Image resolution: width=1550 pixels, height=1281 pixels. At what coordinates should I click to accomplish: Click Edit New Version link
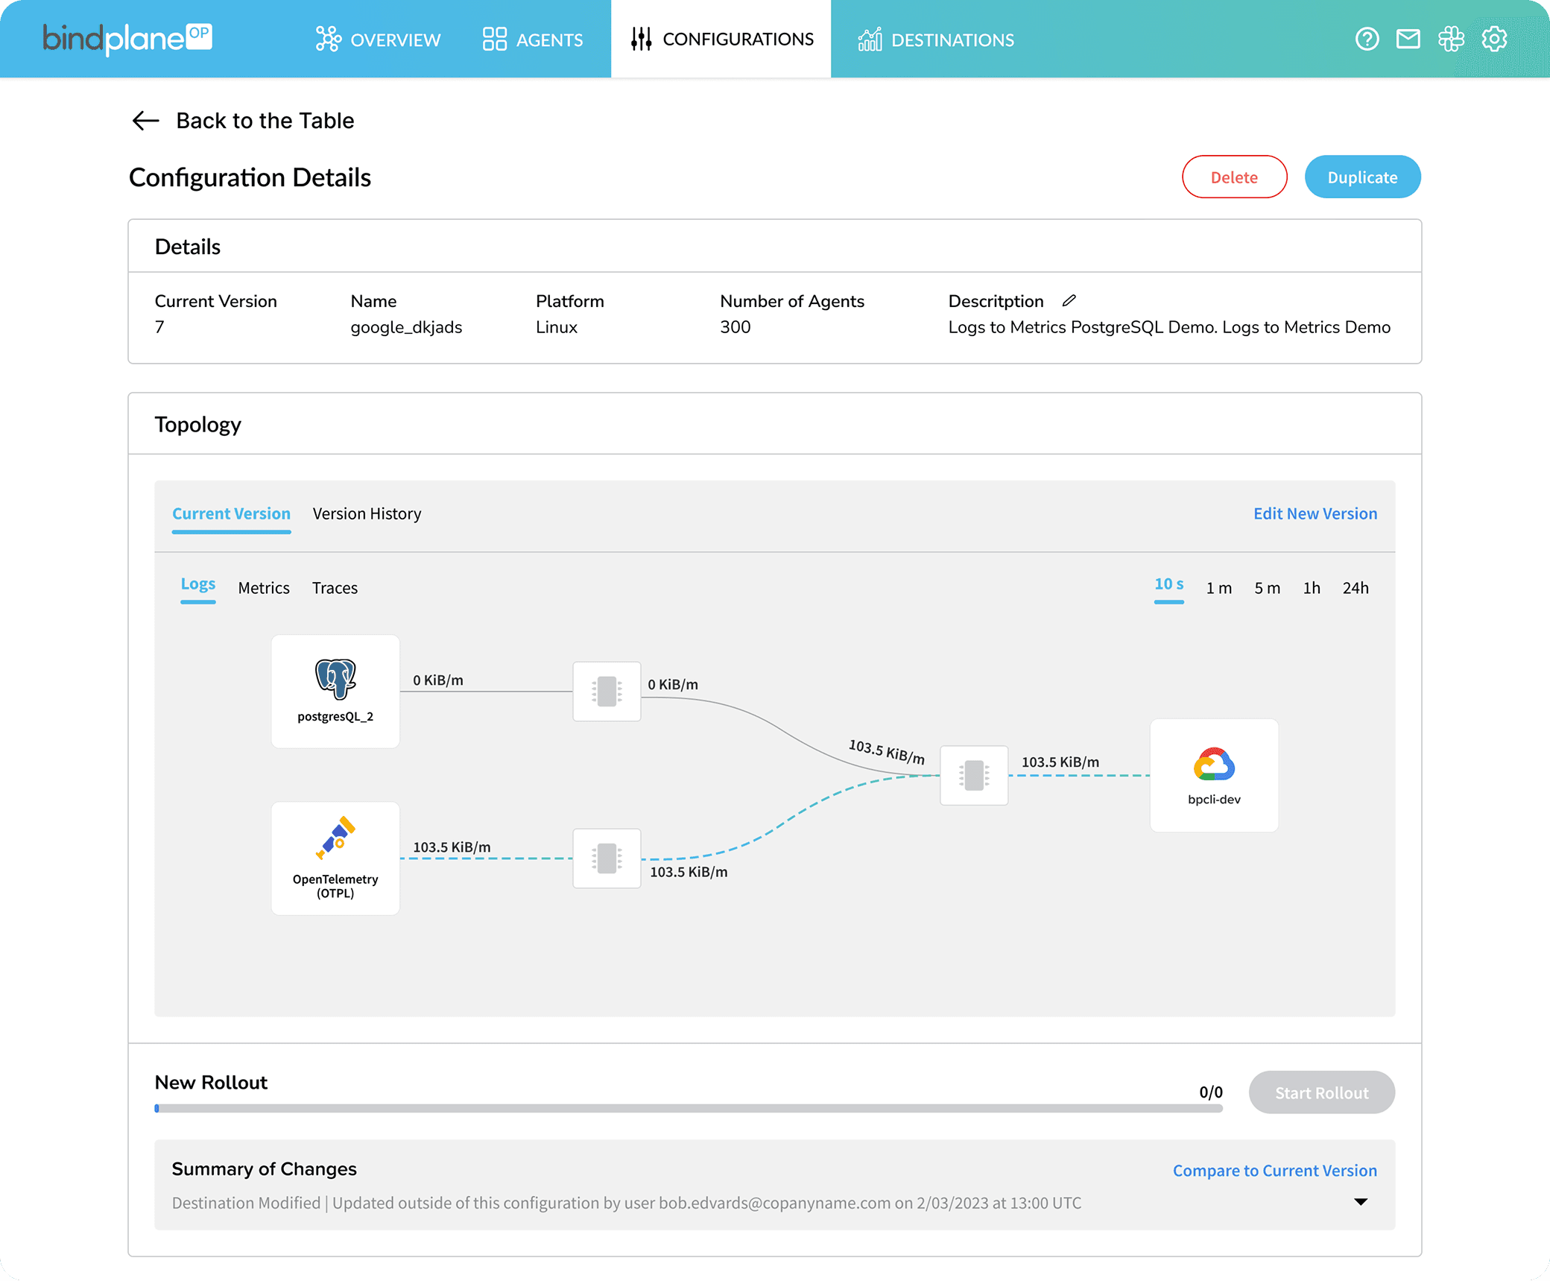coord(1315,513)
